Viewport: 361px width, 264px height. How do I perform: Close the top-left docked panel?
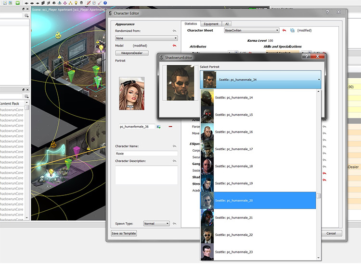pos(27,9)
